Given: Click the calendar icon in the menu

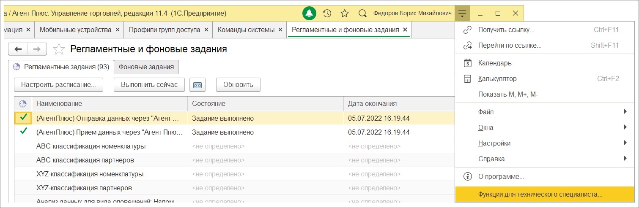Looking at the screenshot, I should [x=467, y=63].
